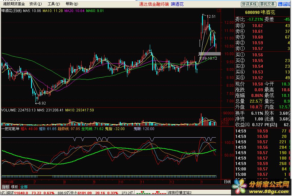Click the 委比 -17.21% value
The width and height of the screenshot is (292, 196).
tap(255, 19)
